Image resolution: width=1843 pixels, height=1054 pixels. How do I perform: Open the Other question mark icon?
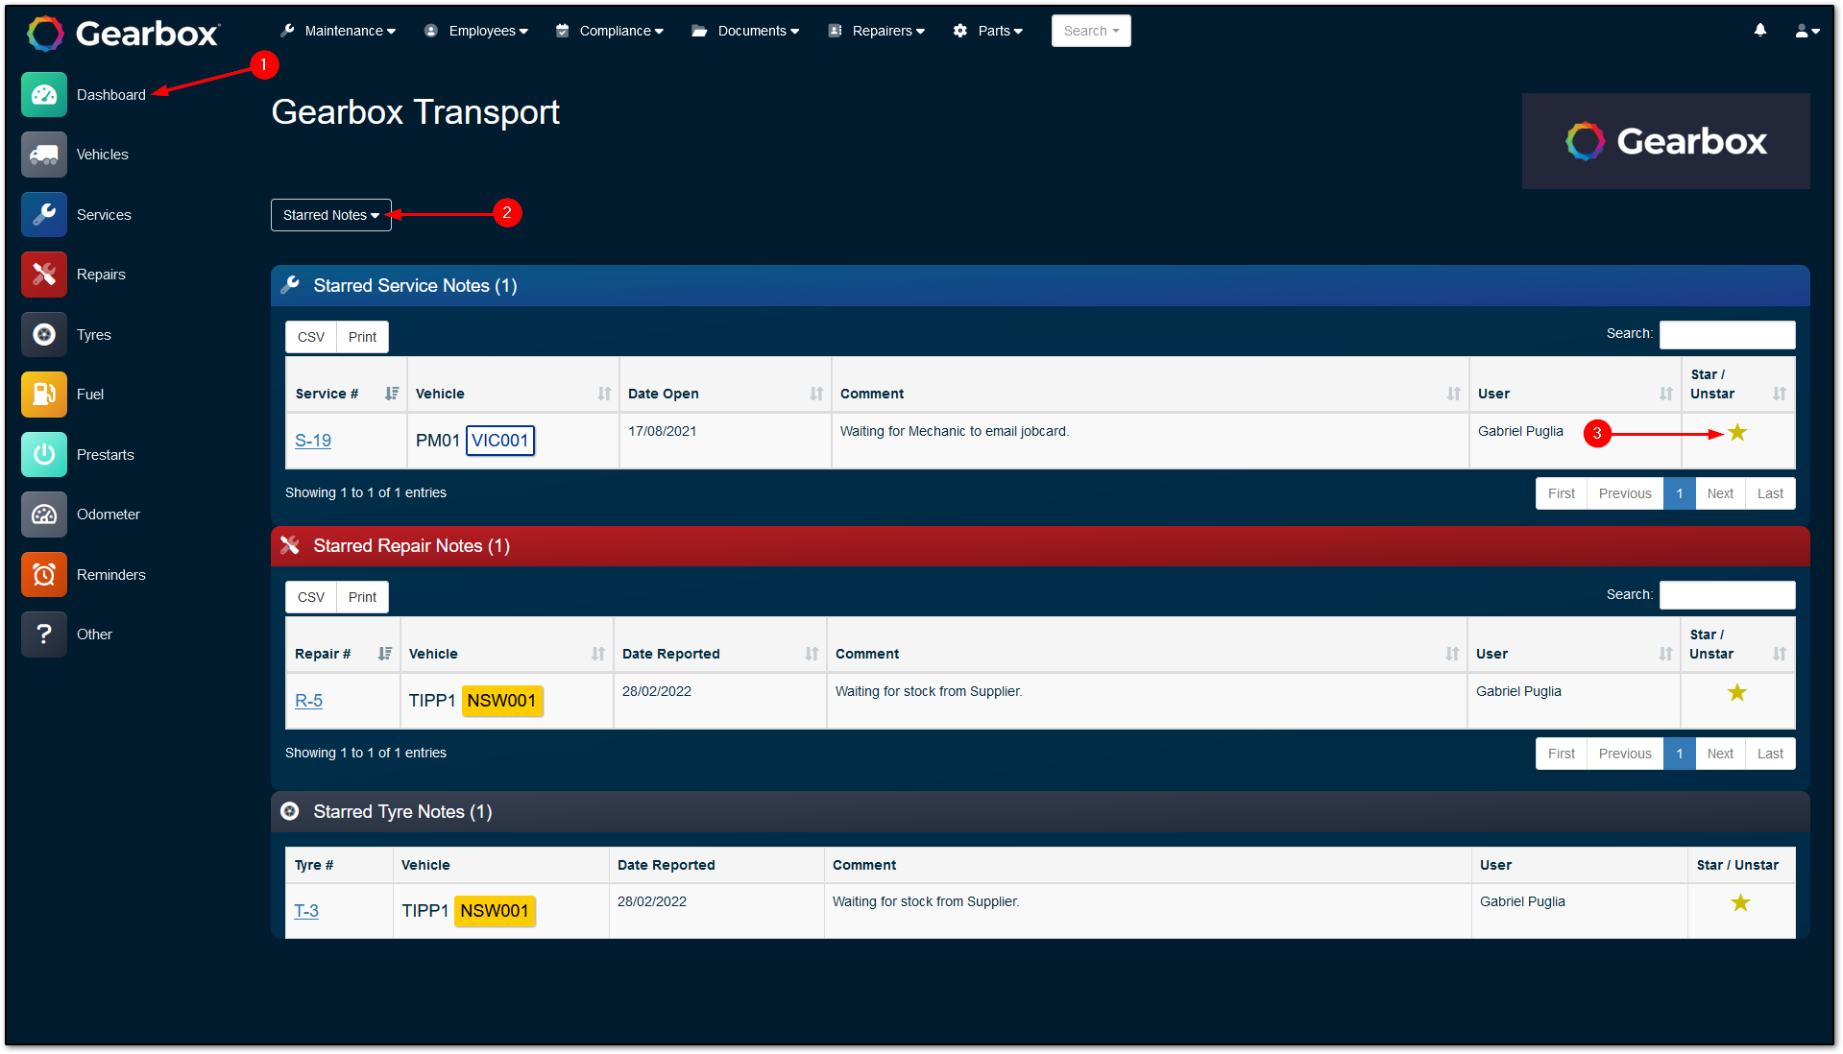coord(44,635)
